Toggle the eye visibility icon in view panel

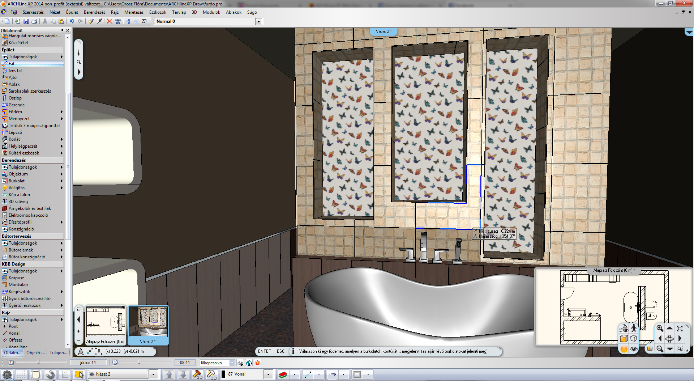coord(633,349)
